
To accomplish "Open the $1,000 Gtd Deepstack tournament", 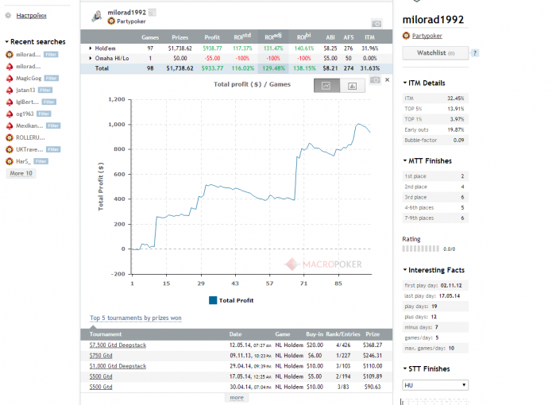I will (118, 366).
